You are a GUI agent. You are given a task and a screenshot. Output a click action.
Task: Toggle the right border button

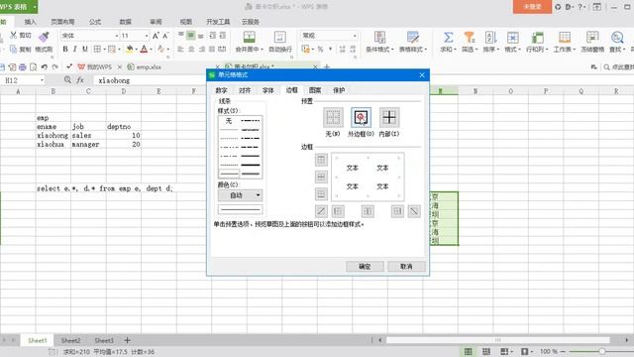[397, 211]
